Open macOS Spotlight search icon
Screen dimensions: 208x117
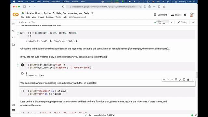coord(172,2)
